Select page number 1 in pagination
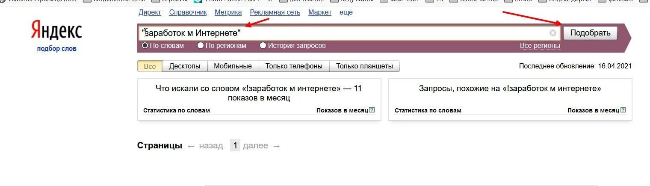This screenshot has width=650, height=186. click(x=235, y=146)
